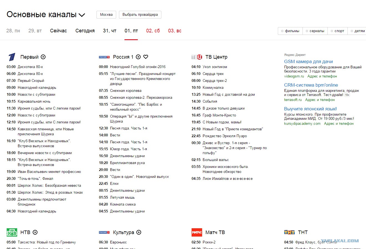
Task: Click the Культура channel logo
Action: 104,232
